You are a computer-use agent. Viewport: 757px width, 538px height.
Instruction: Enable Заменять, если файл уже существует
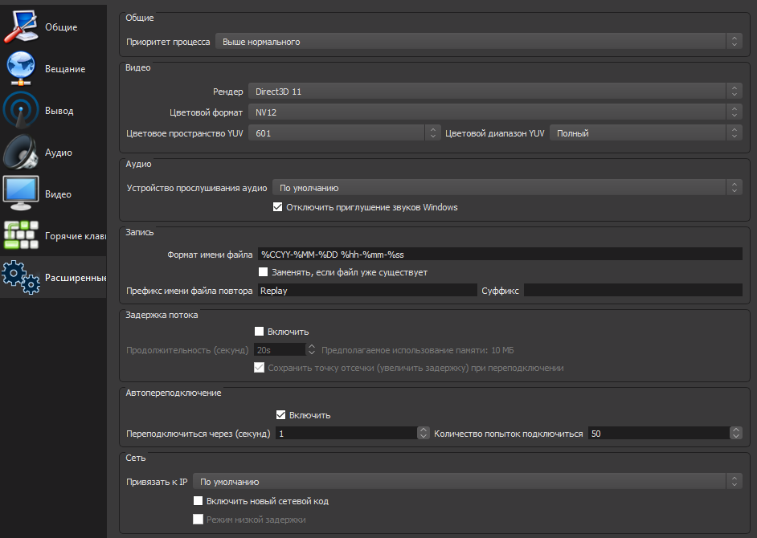click(x=263, y=272)
